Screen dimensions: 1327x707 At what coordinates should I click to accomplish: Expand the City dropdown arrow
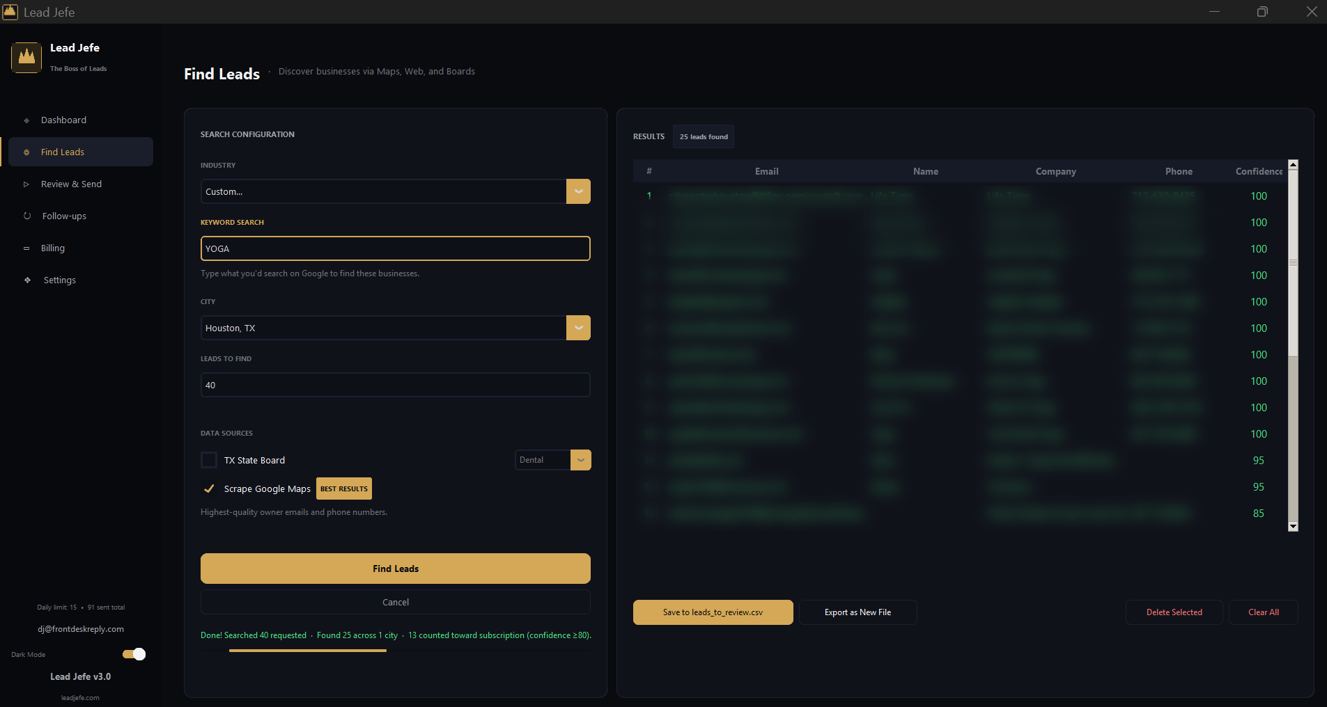click(x=578, y=328)
